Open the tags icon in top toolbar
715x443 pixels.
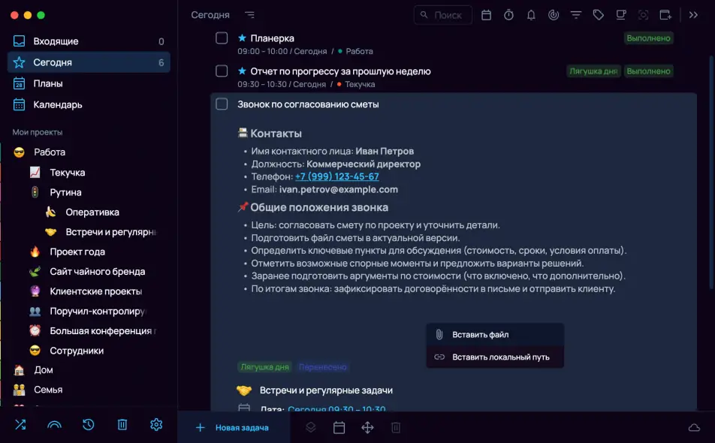coord(598,15)
